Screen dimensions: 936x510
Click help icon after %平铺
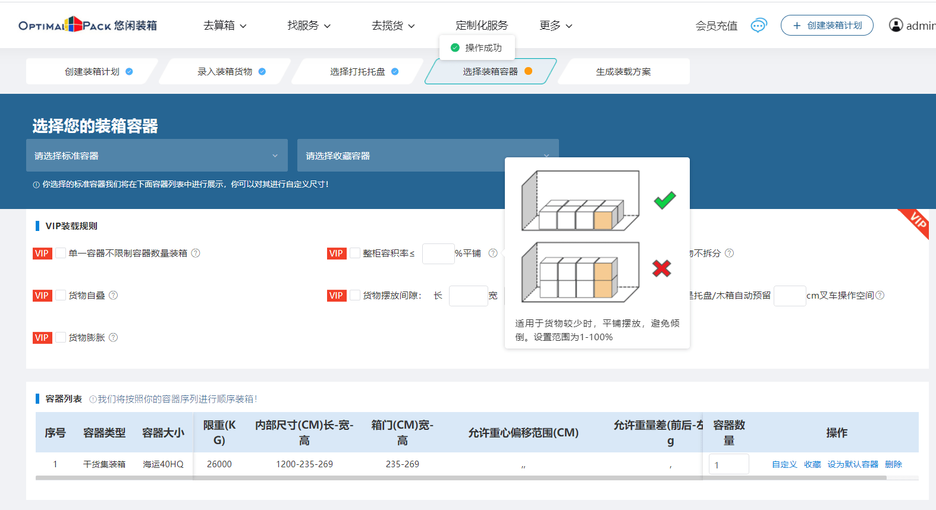pos(493,253)
